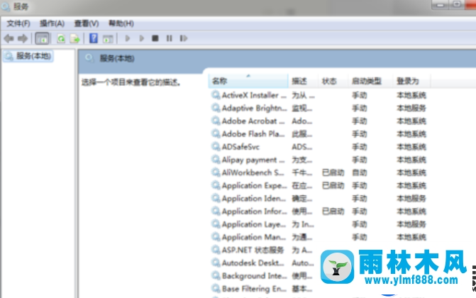
Task: Sort by the 启动类型 column header
Action: [x=370, y=81]
